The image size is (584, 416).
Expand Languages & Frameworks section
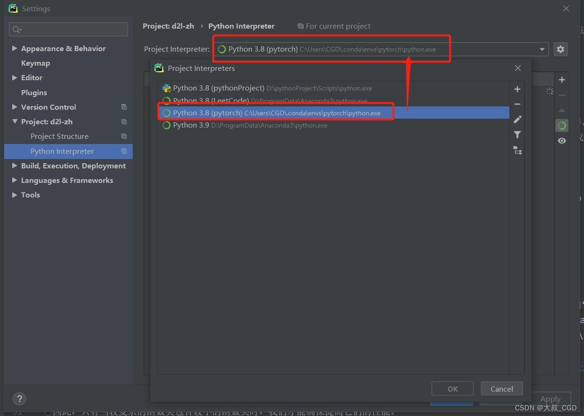pos(15,180)
